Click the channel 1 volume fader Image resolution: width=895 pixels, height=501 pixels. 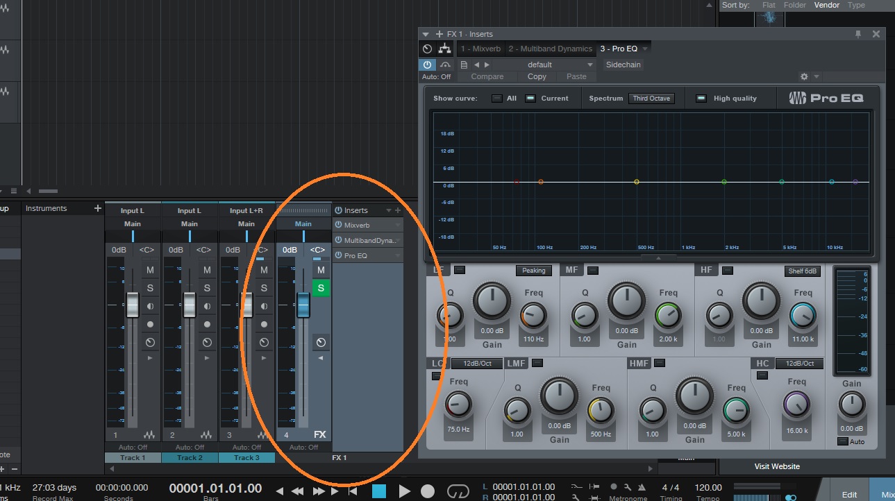click(132, 305)
